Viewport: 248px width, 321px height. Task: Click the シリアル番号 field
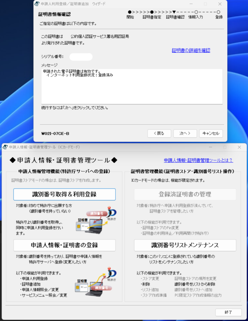pos(81,57)
